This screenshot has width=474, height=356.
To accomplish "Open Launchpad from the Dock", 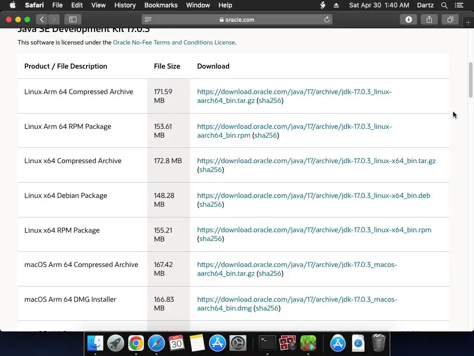I will point(115,343).
